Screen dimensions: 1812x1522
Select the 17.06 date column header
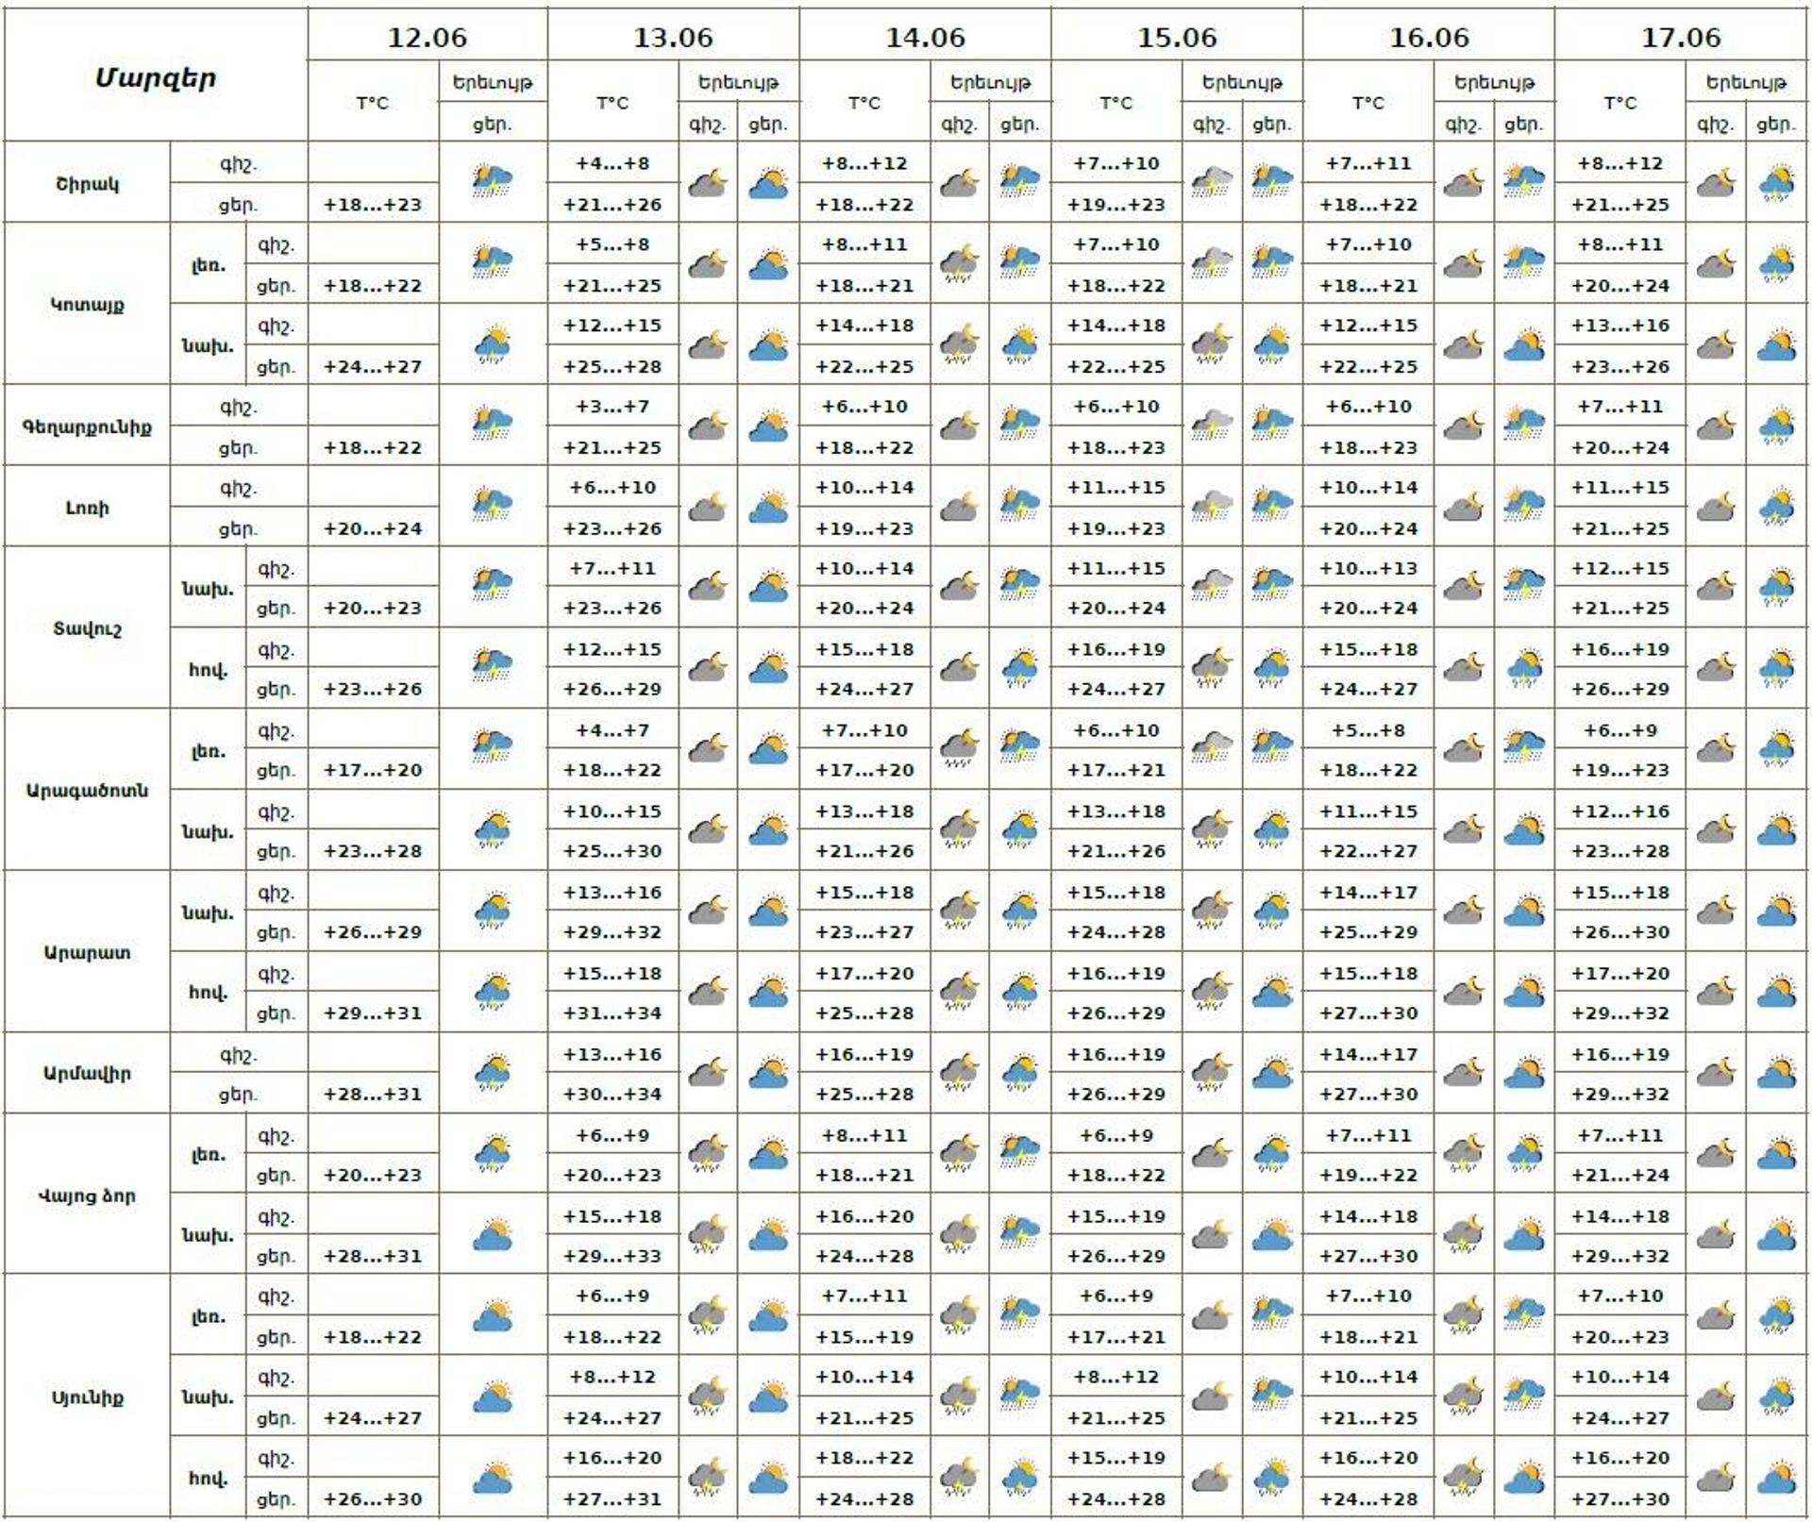tap(1681, 38)
